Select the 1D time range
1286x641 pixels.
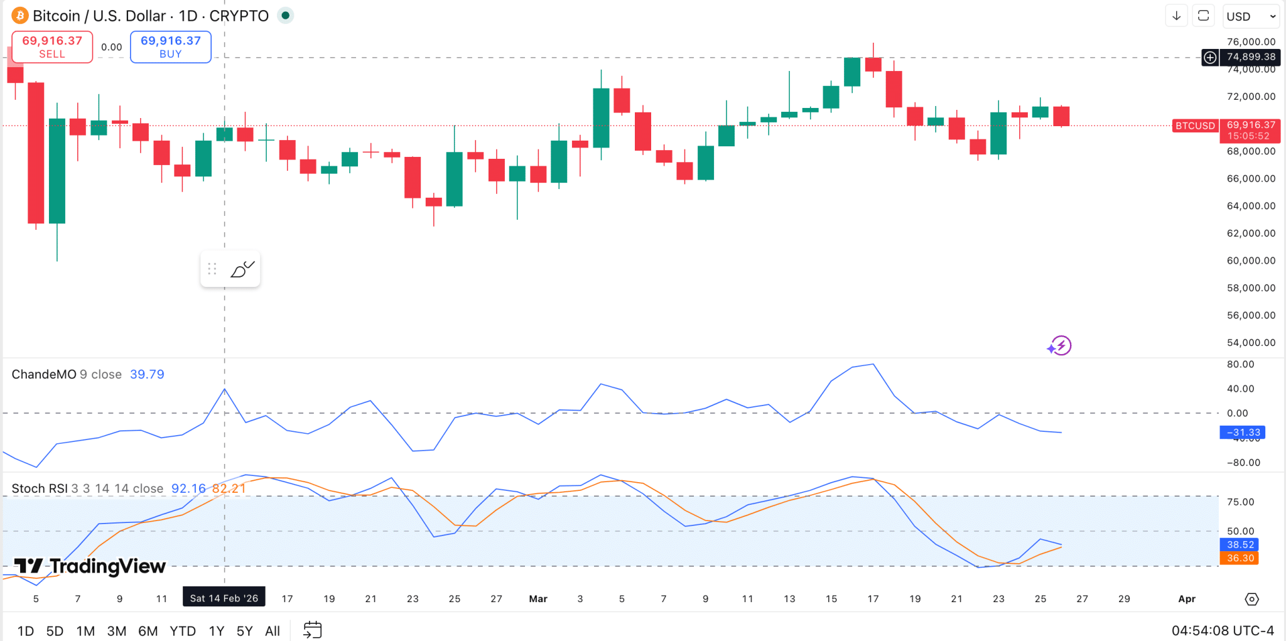pos(26,631)
